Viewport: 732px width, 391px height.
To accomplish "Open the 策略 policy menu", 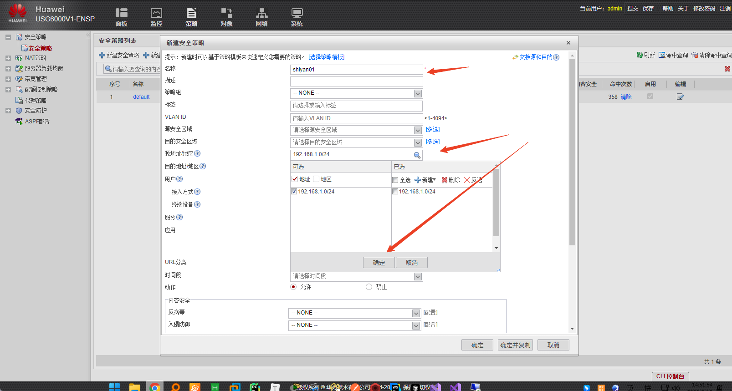I will tap(191, 17).
